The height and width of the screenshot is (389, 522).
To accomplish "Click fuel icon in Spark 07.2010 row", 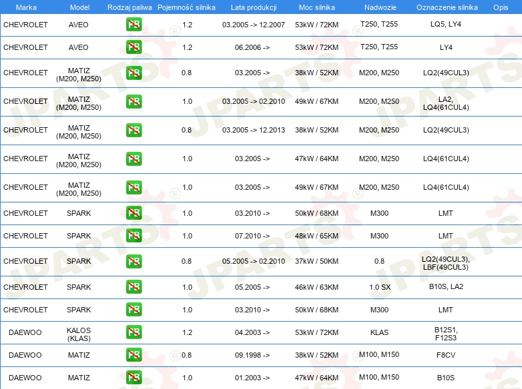I will 134,236.
